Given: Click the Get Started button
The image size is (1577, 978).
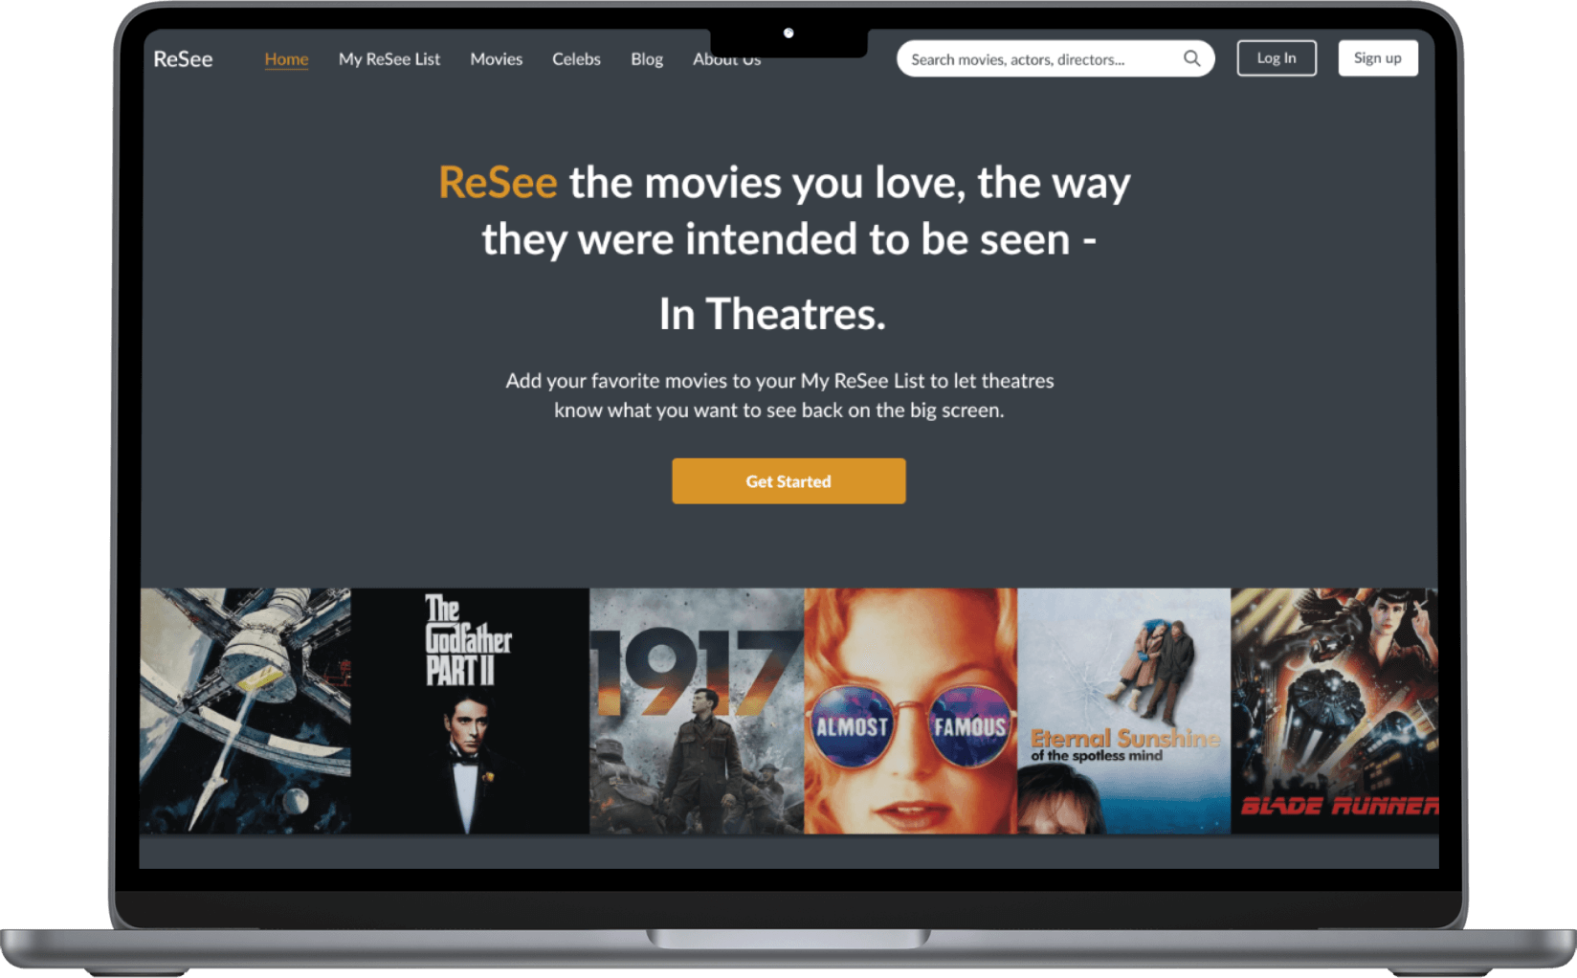Looking at the screenshot, I should [788, 481].
